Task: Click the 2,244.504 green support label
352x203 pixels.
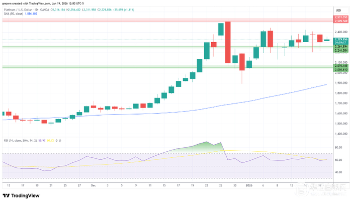Action: coord(341,50)
